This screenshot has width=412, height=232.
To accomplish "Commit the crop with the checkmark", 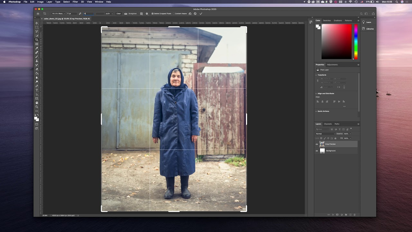I will click(201, 14).
